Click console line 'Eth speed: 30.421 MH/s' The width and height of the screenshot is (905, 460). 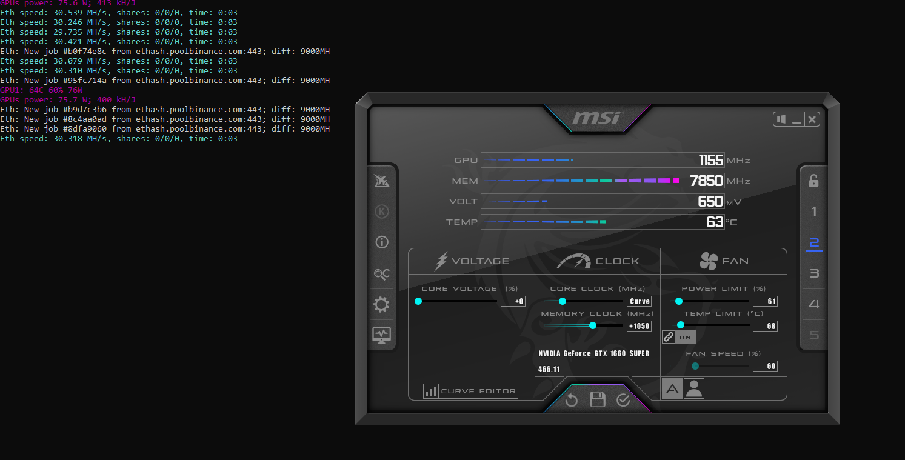coord(119,42)
